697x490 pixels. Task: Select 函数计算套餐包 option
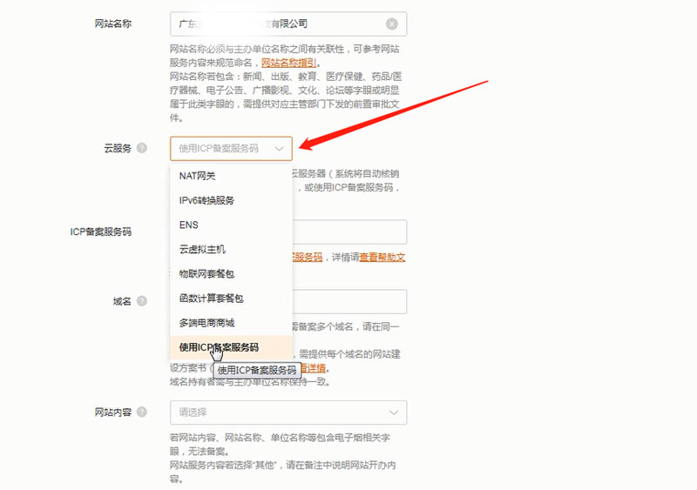211,299
